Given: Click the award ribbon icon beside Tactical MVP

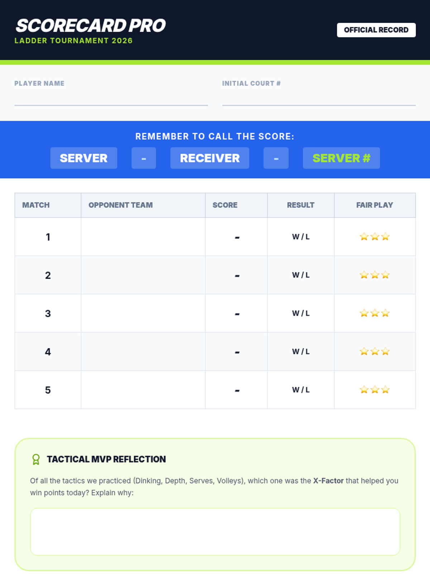Looking at the screenshot, I should pyautogui.click(x=36, y=459).
